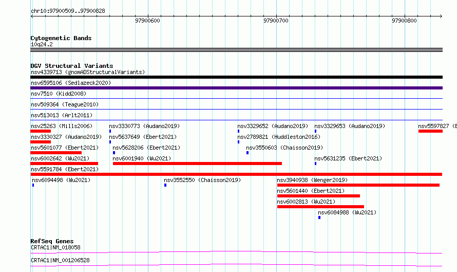Click nsv6002642 (Wu2021) label
Screen dimensions: 457x272
pyautogui.click(x=60, y=158)
